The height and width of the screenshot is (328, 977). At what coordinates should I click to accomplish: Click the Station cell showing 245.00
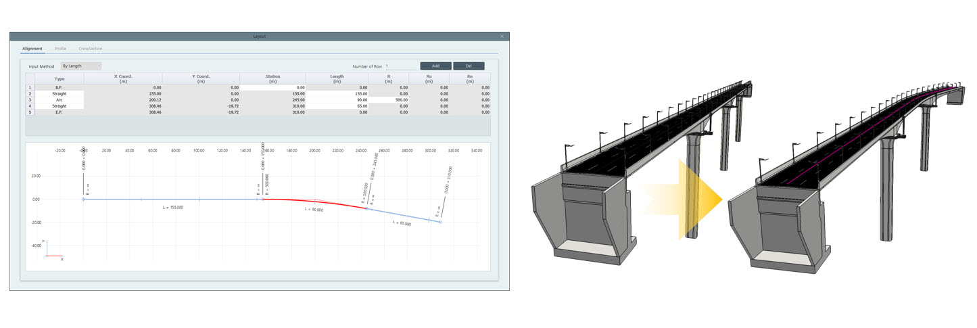(x=273, y=99)
